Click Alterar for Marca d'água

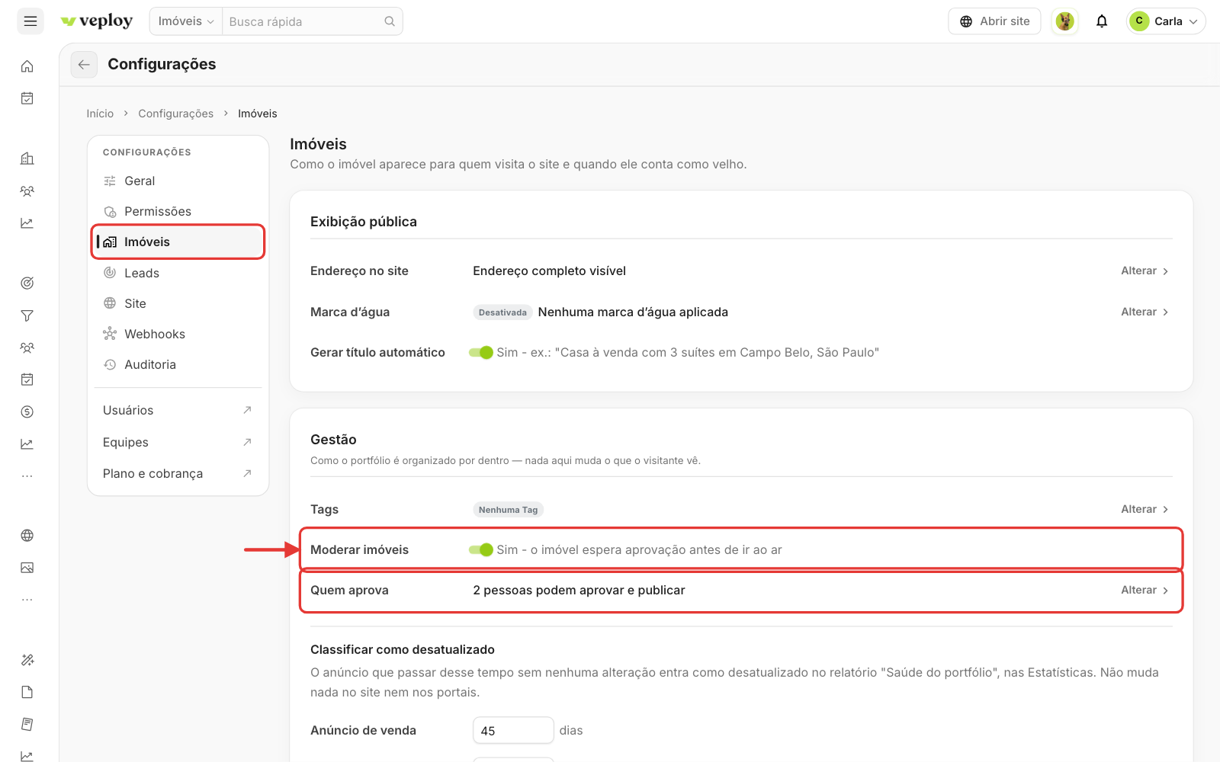click(1145, 312)
